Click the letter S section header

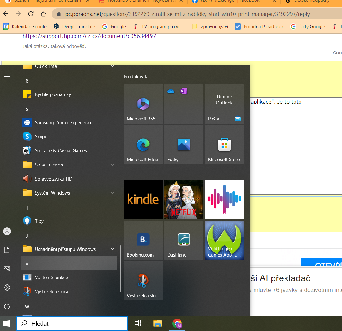point(69,109)
